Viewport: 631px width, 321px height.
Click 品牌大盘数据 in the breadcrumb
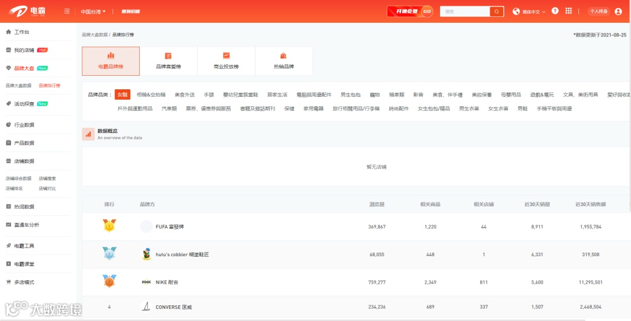pyautogui.click(x=95, y=35)
